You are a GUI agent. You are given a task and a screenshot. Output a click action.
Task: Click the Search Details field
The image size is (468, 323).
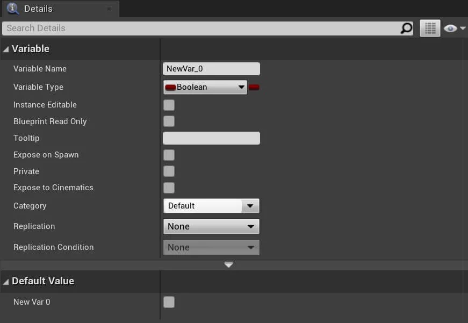[x=201, y=28]
